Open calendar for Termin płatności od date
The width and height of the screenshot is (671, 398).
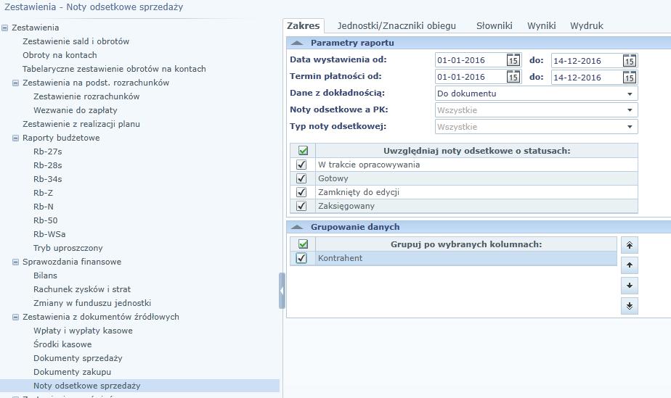click(x=513, y=77)
